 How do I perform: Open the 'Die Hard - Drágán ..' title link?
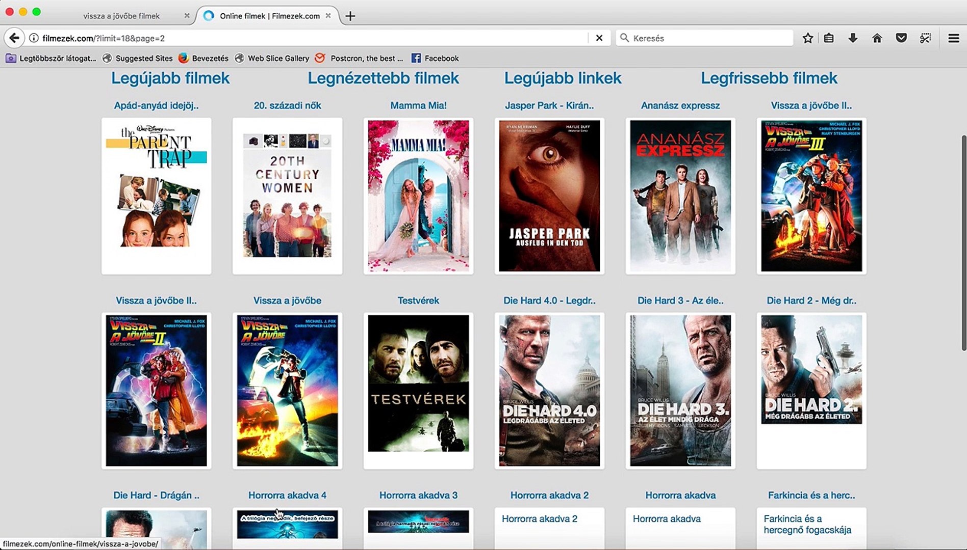click(156, 495)
